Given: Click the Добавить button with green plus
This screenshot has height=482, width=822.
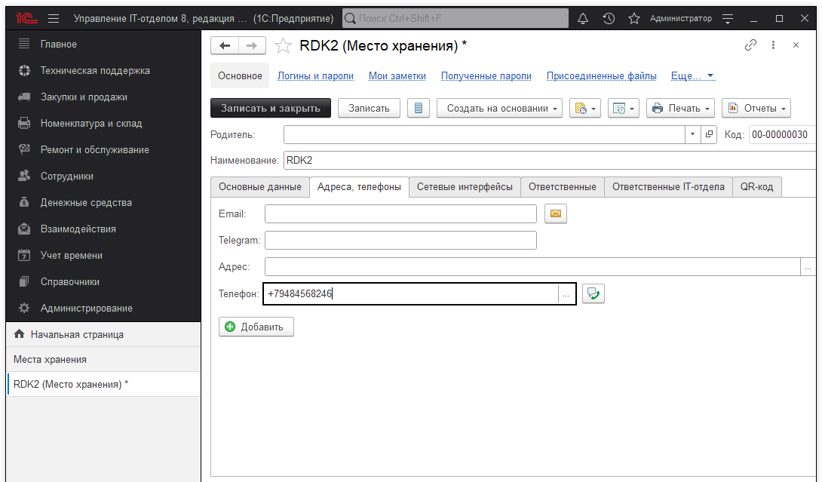Looking at the screenshot, I should (256, 327).
